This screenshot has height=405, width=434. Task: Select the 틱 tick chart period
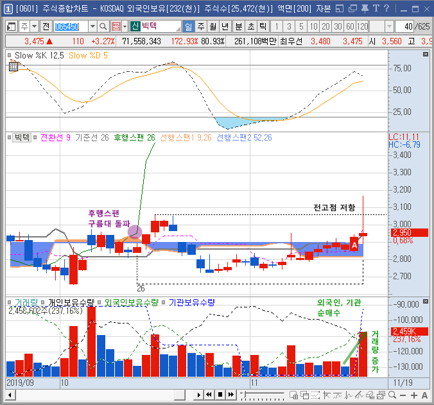click(x=263, y=27)
